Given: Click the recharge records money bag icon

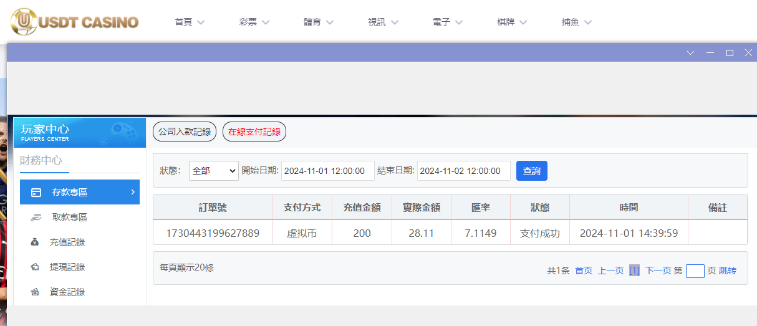Looking at the screenshot, I should click(x=35, y=242).
